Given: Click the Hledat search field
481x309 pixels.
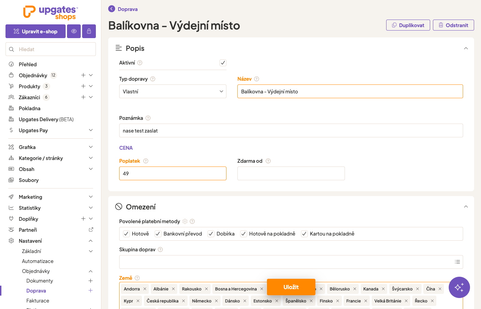Looking at the screenshot, I should (x=51, y=49).
